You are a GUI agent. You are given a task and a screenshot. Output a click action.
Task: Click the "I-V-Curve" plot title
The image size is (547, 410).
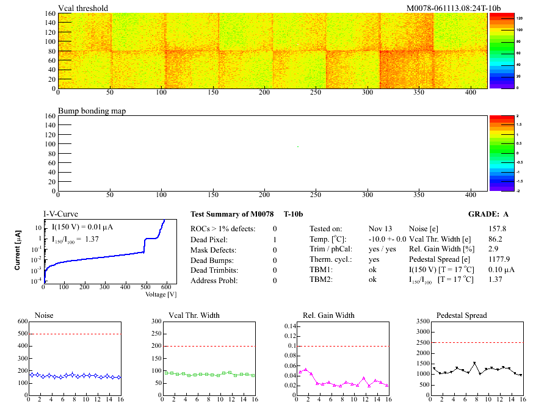coord(60,214)
